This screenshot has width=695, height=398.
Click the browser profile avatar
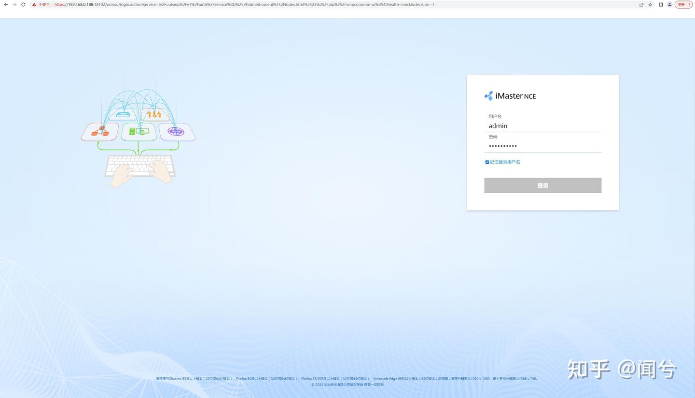pos(670,4)
